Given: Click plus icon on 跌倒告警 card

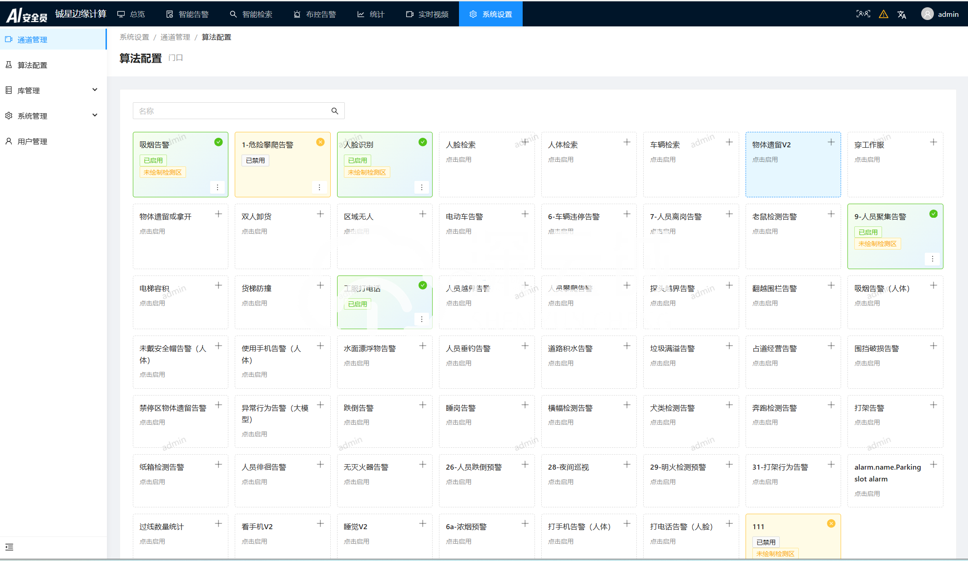Looking at the screenshot, I should click(x=423, y=405).
